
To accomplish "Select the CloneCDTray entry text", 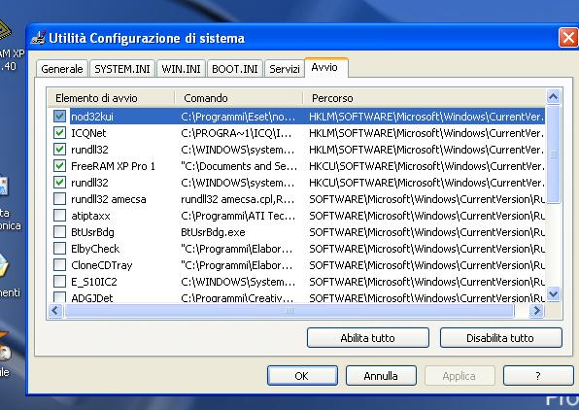I will tap(102, 265).
